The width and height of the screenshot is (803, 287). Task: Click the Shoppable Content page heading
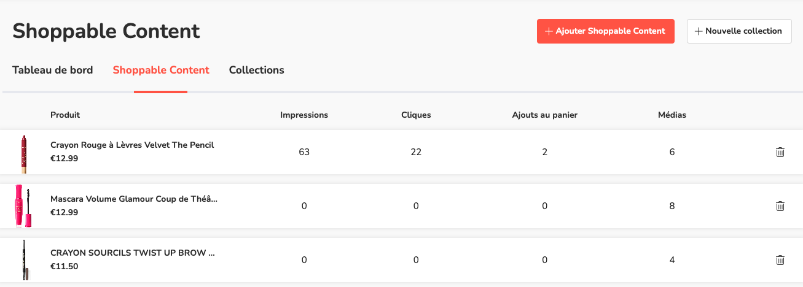(106, 31)
